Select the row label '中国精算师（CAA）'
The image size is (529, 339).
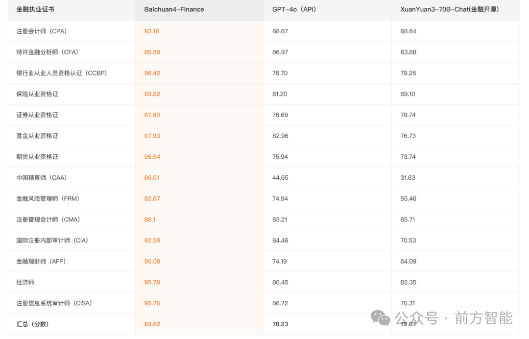pos(42,177)
